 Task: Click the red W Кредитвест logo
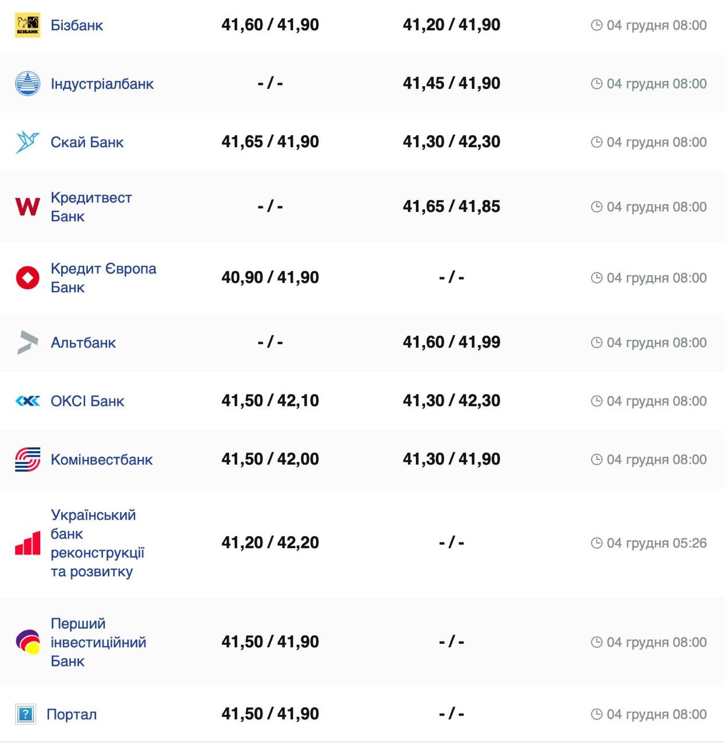(x=27, y=207)
